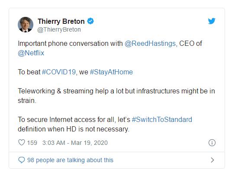The width and height of the screenshot is (235, 176).
Task: View 98 people are talking about this
Action: coord(70,160)
